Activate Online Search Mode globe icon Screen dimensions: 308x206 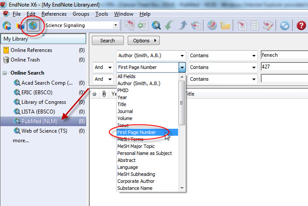pos(33,25)
